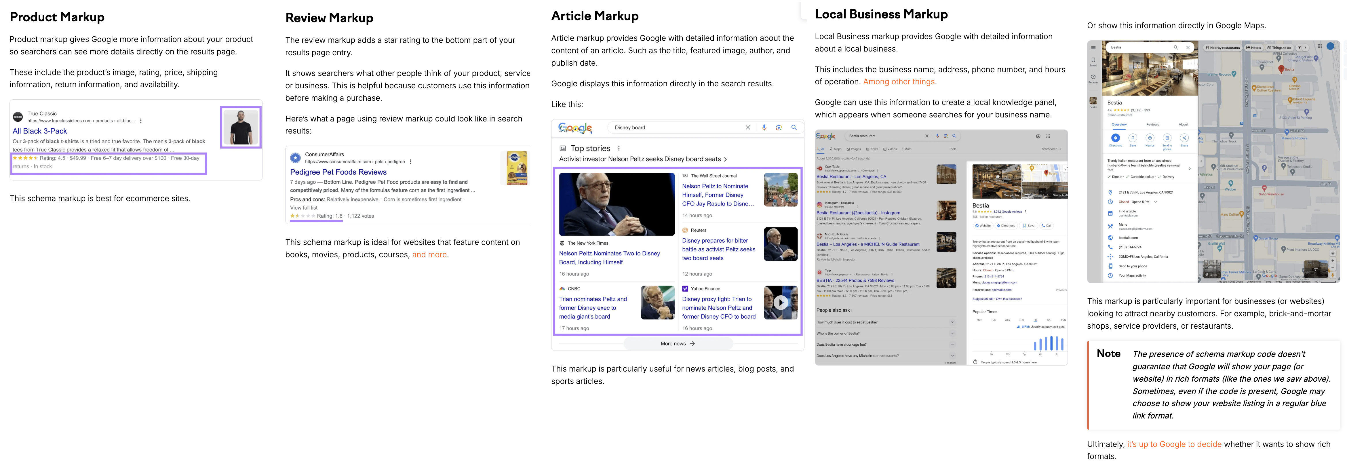Click microphone icon in Disney board search
The image size is (1347, 472).
pyautogui.click(x=764, y=127)
